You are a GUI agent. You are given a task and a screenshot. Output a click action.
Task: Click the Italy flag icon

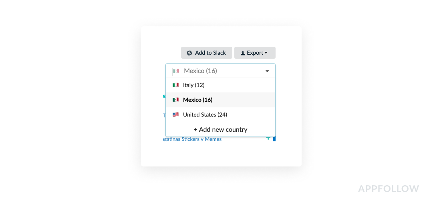176,85
